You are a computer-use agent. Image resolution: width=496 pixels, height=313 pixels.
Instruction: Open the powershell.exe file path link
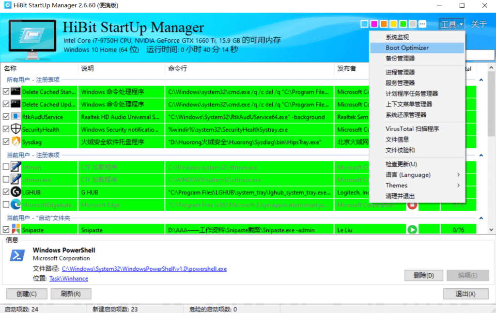(144, 269)
